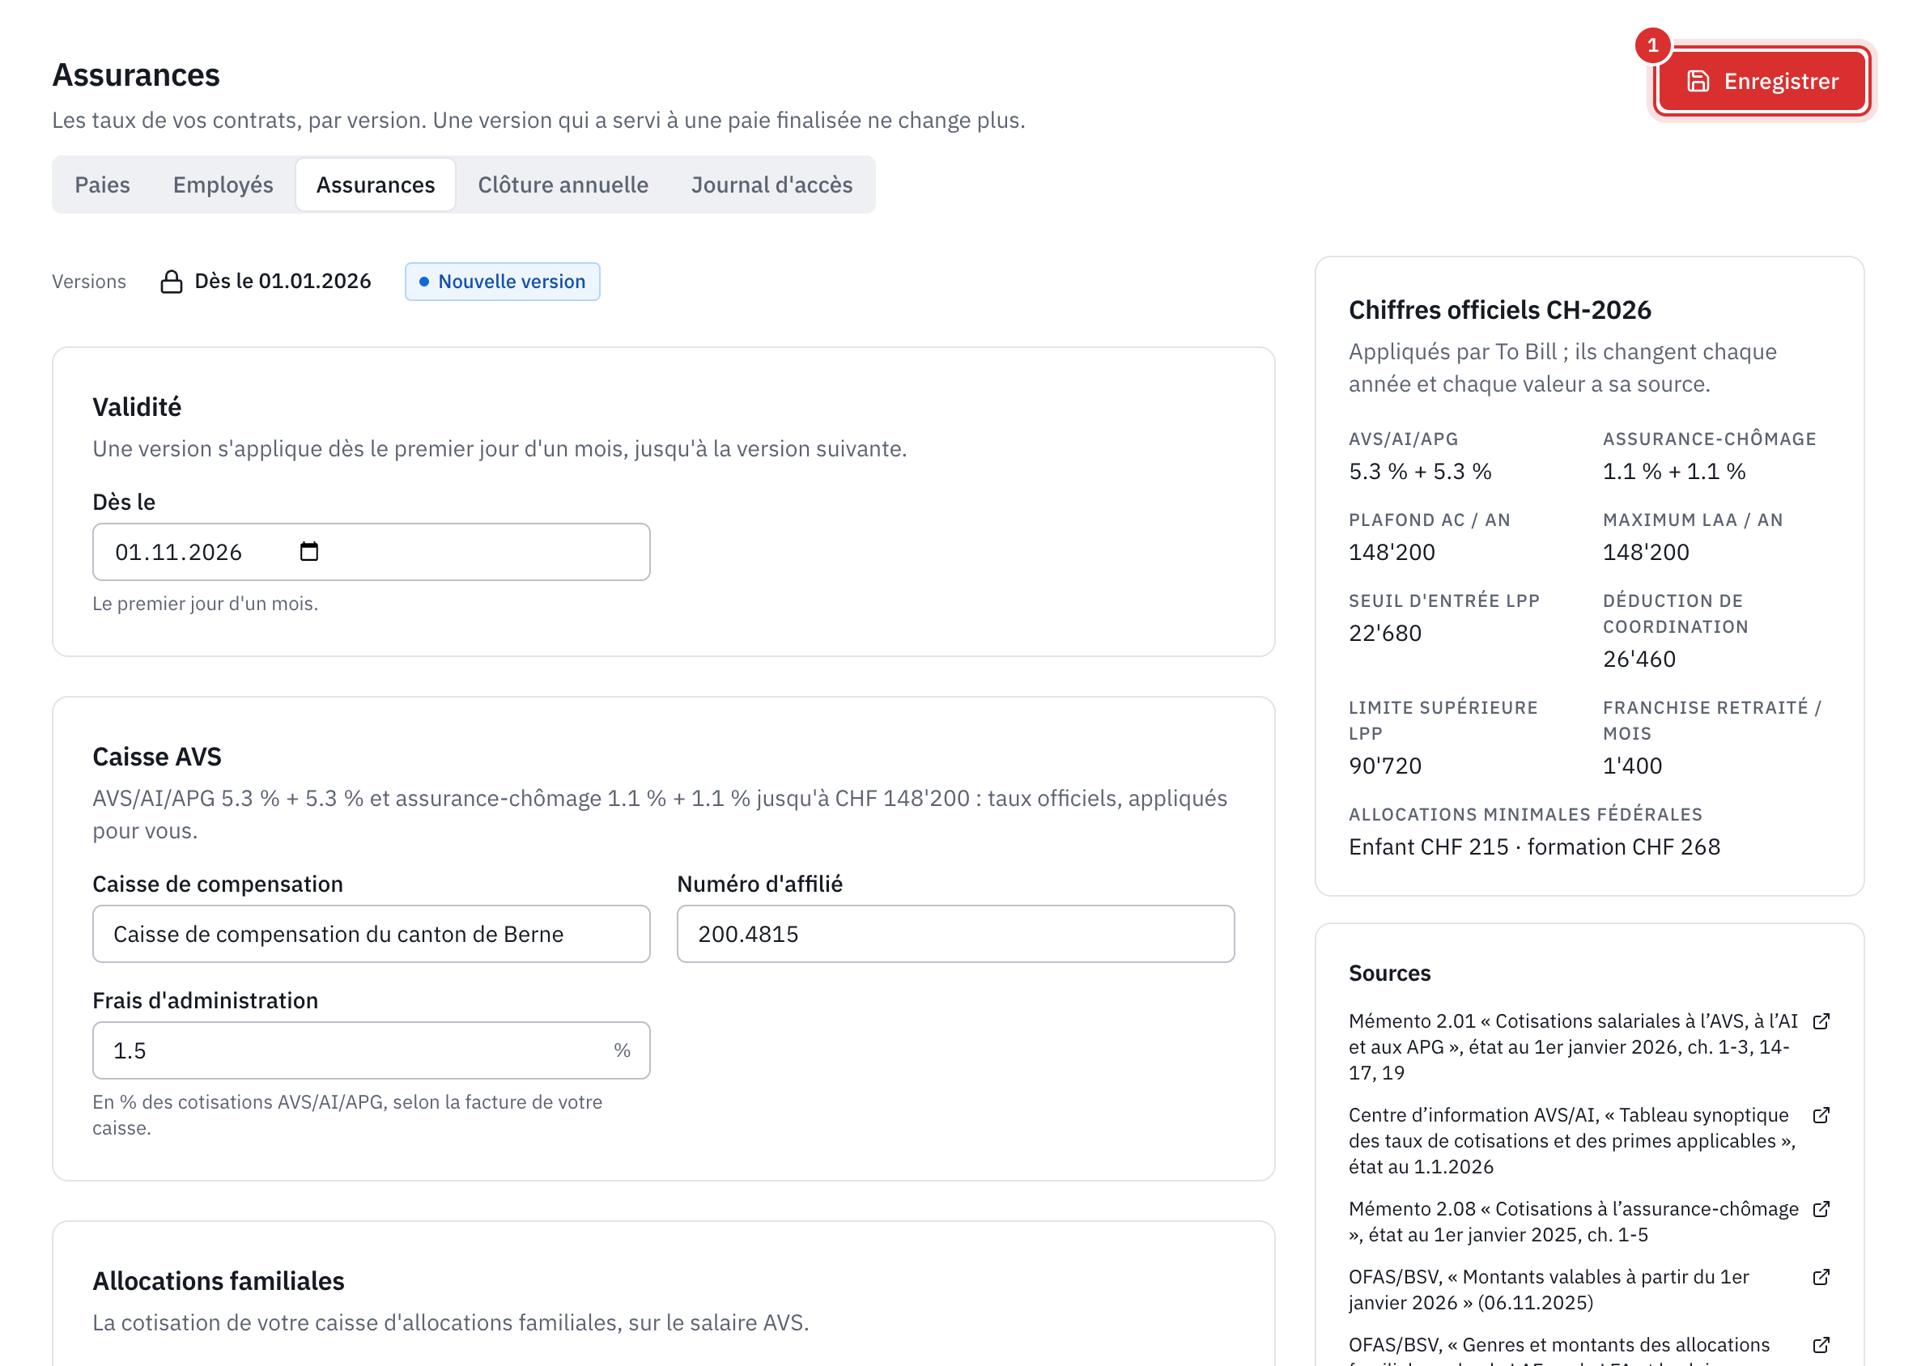Click the floppy disk icon in Enregistrer
This screenshot has width=1917, height=1366.
(x=1698, y=81)
